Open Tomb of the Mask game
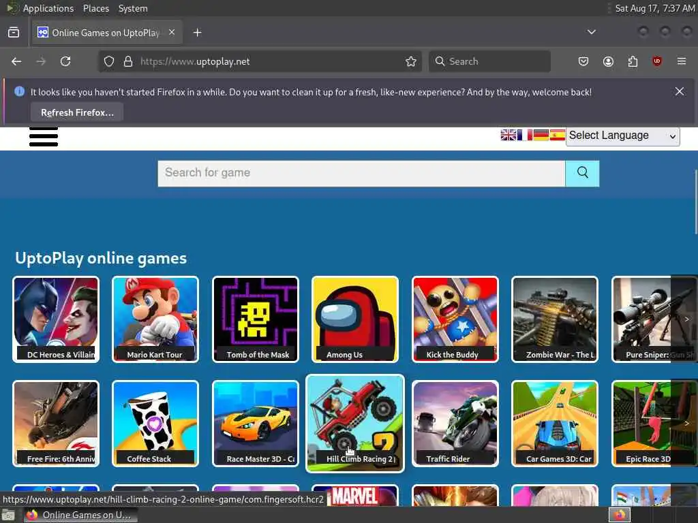 [256, 319]
